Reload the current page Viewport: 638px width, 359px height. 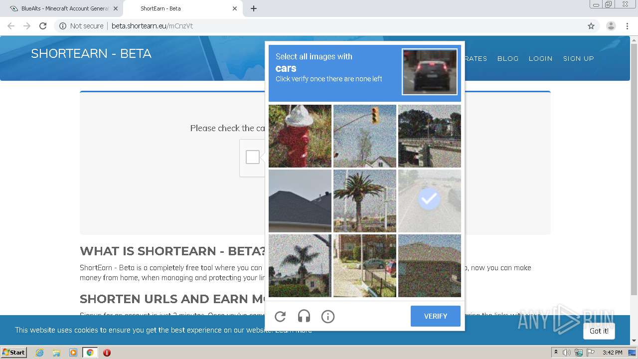[43, 26]
